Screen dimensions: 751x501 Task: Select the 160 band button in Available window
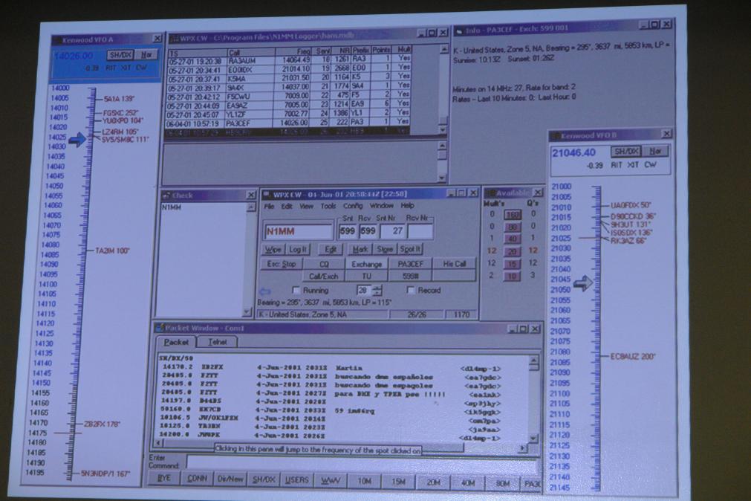point(513,215)
